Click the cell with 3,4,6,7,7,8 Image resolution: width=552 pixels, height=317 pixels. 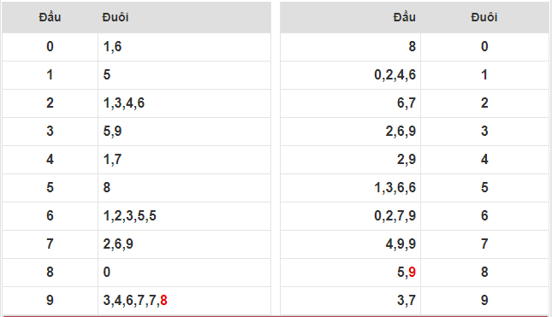point(184,301)
